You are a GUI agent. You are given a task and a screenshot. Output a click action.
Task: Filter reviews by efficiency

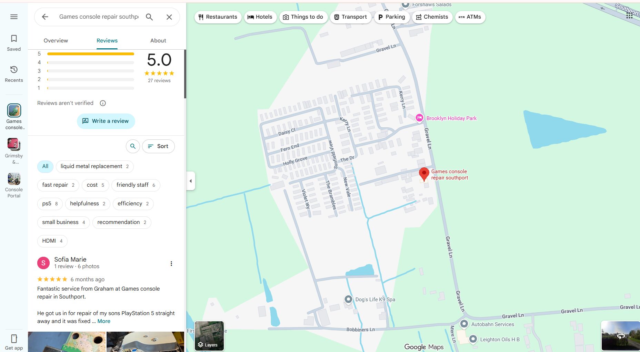point(133,204)
